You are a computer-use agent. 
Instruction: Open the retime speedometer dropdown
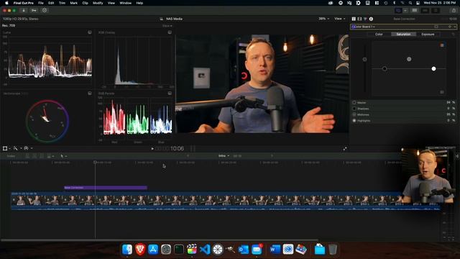click(28, 149)
